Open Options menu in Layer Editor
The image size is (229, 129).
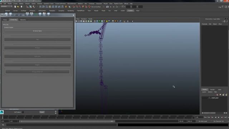[210, 92]
